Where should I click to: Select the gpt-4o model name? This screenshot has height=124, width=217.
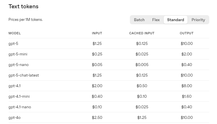tap(14, 117)
